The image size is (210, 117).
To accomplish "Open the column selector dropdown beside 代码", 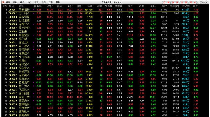I will tap(5, 6).
